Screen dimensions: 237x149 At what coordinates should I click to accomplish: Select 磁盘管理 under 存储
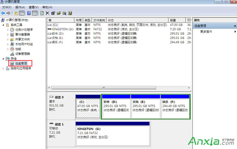coord(21,63)
